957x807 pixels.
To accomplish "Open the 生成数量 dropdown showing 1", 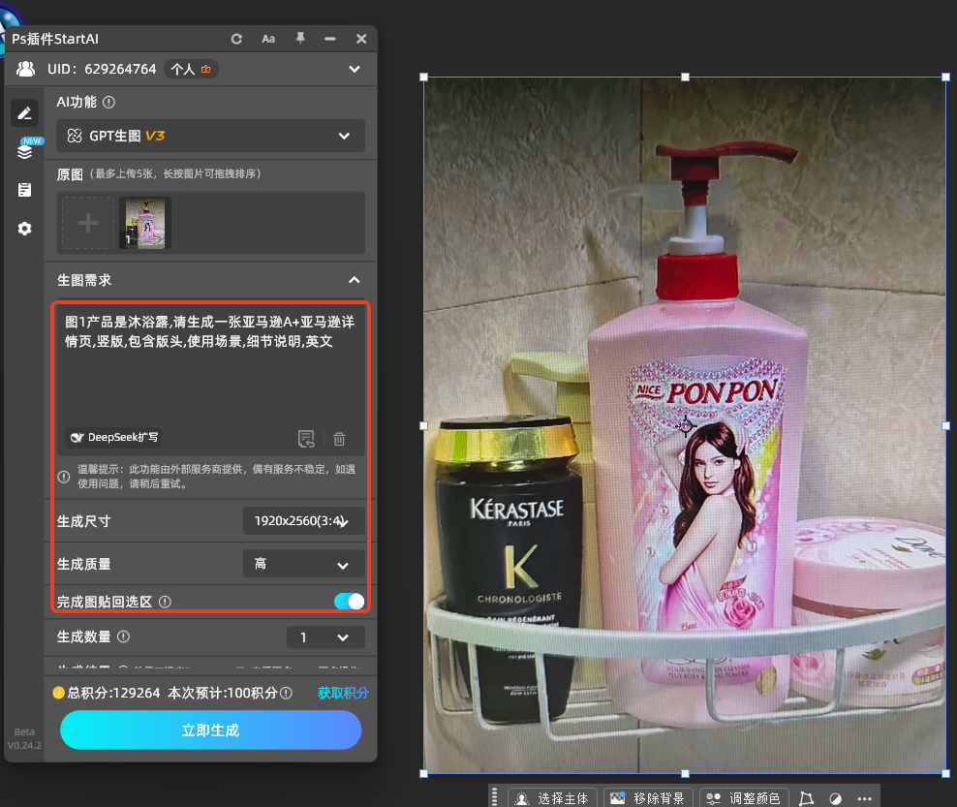I will point(325,637).
